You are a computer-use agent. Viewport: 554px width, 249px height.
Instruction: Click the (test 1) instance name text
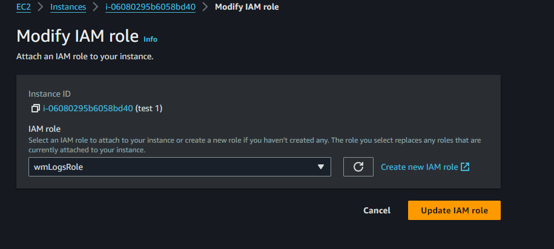pyautogui.click(x=149, y=108)
